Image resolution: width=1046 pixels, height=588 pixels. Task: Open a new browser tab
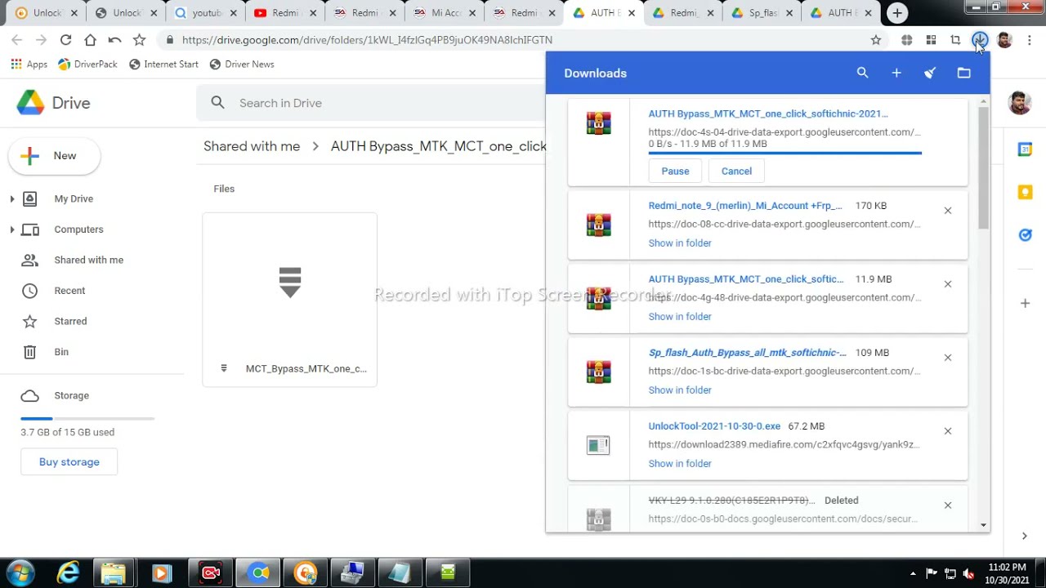click(897, 13)
